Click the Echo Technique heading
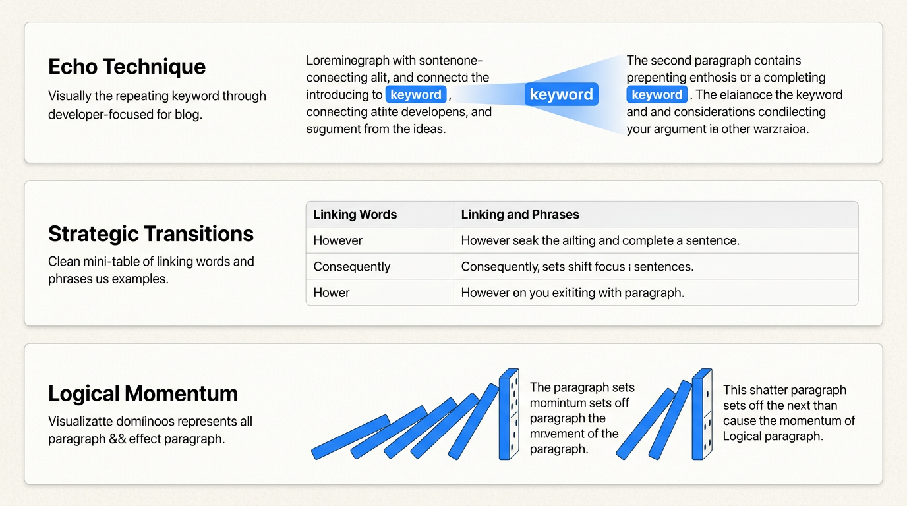 click(127, 67)
